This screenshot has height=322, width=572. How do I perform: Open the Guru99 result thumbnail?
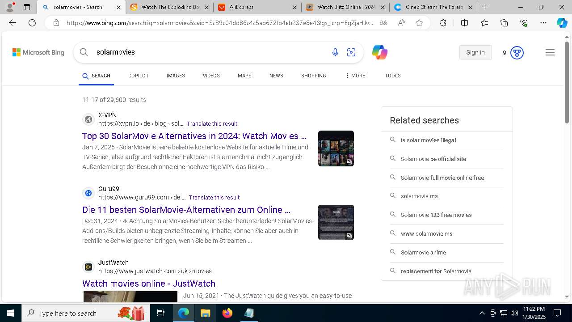(x=336, y=222)
